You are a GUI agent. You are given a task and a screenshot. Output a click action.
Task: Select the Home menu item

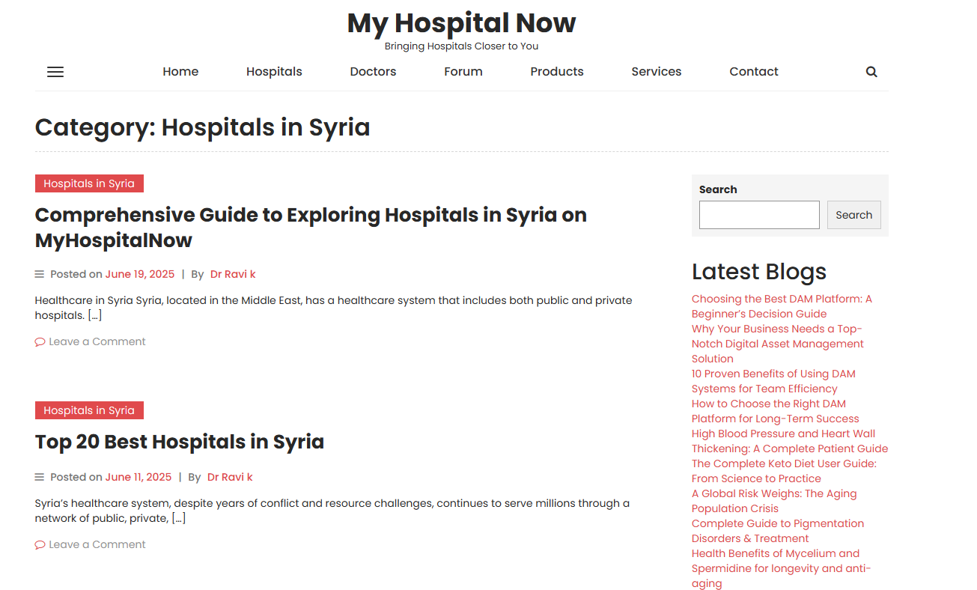180,71
